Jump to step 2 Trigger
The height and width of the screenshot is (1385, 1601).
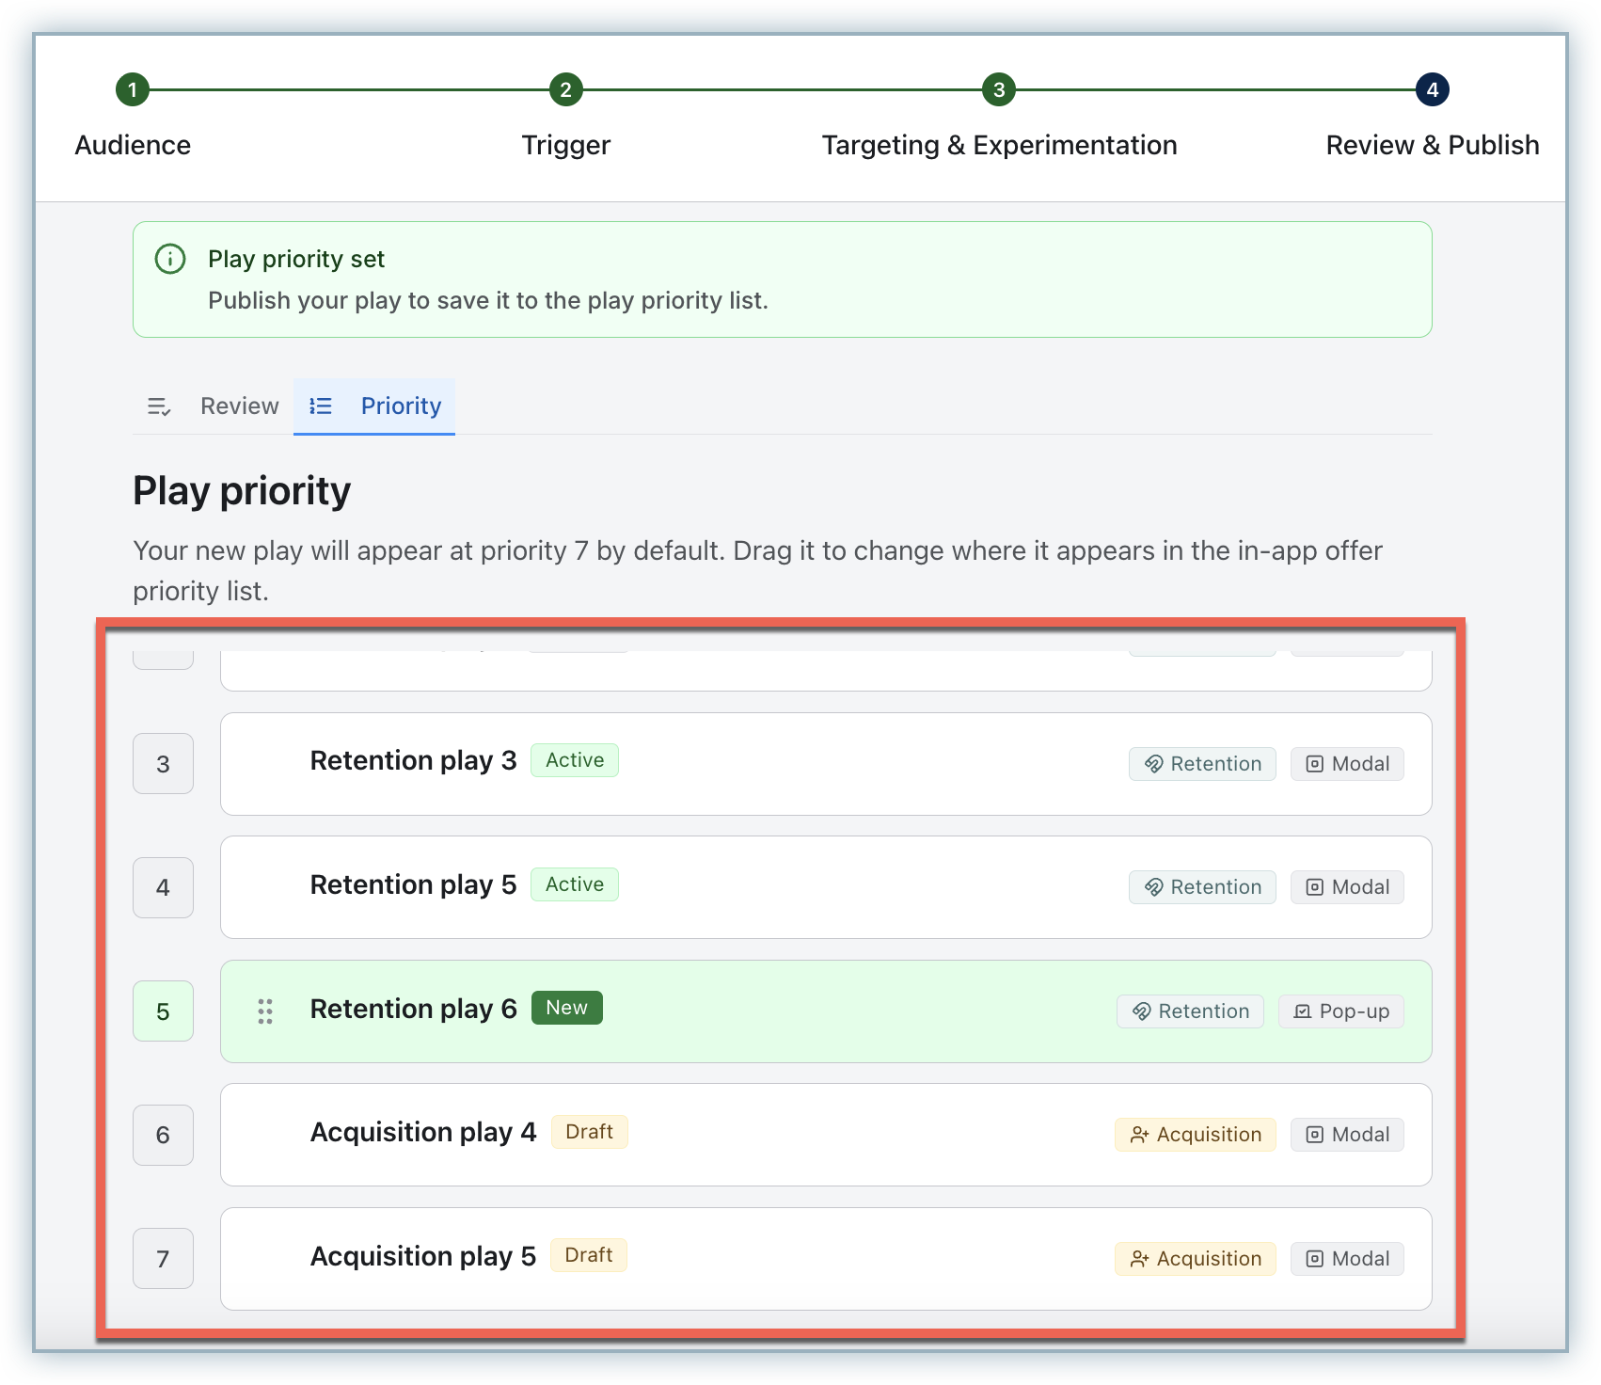coord(566,90)
